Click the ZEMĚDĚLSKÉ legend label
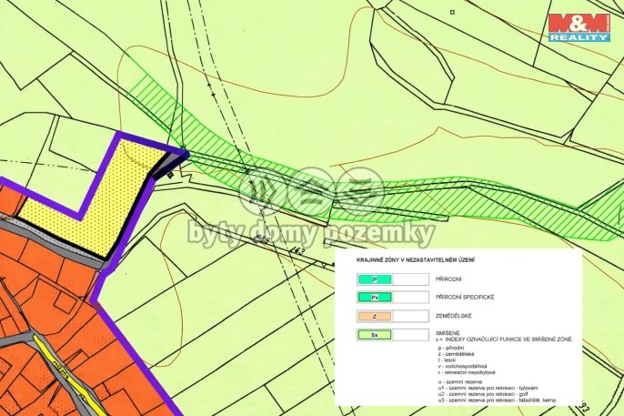Image resolution: width=624 pixels, height=416 pixels. pos(457,315)
